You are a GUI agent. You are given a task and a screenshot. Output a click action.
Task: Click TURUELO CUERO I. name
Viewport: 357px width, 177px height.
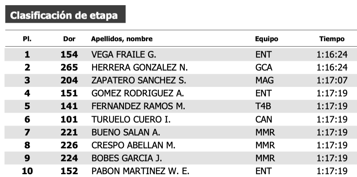point(131,119)
